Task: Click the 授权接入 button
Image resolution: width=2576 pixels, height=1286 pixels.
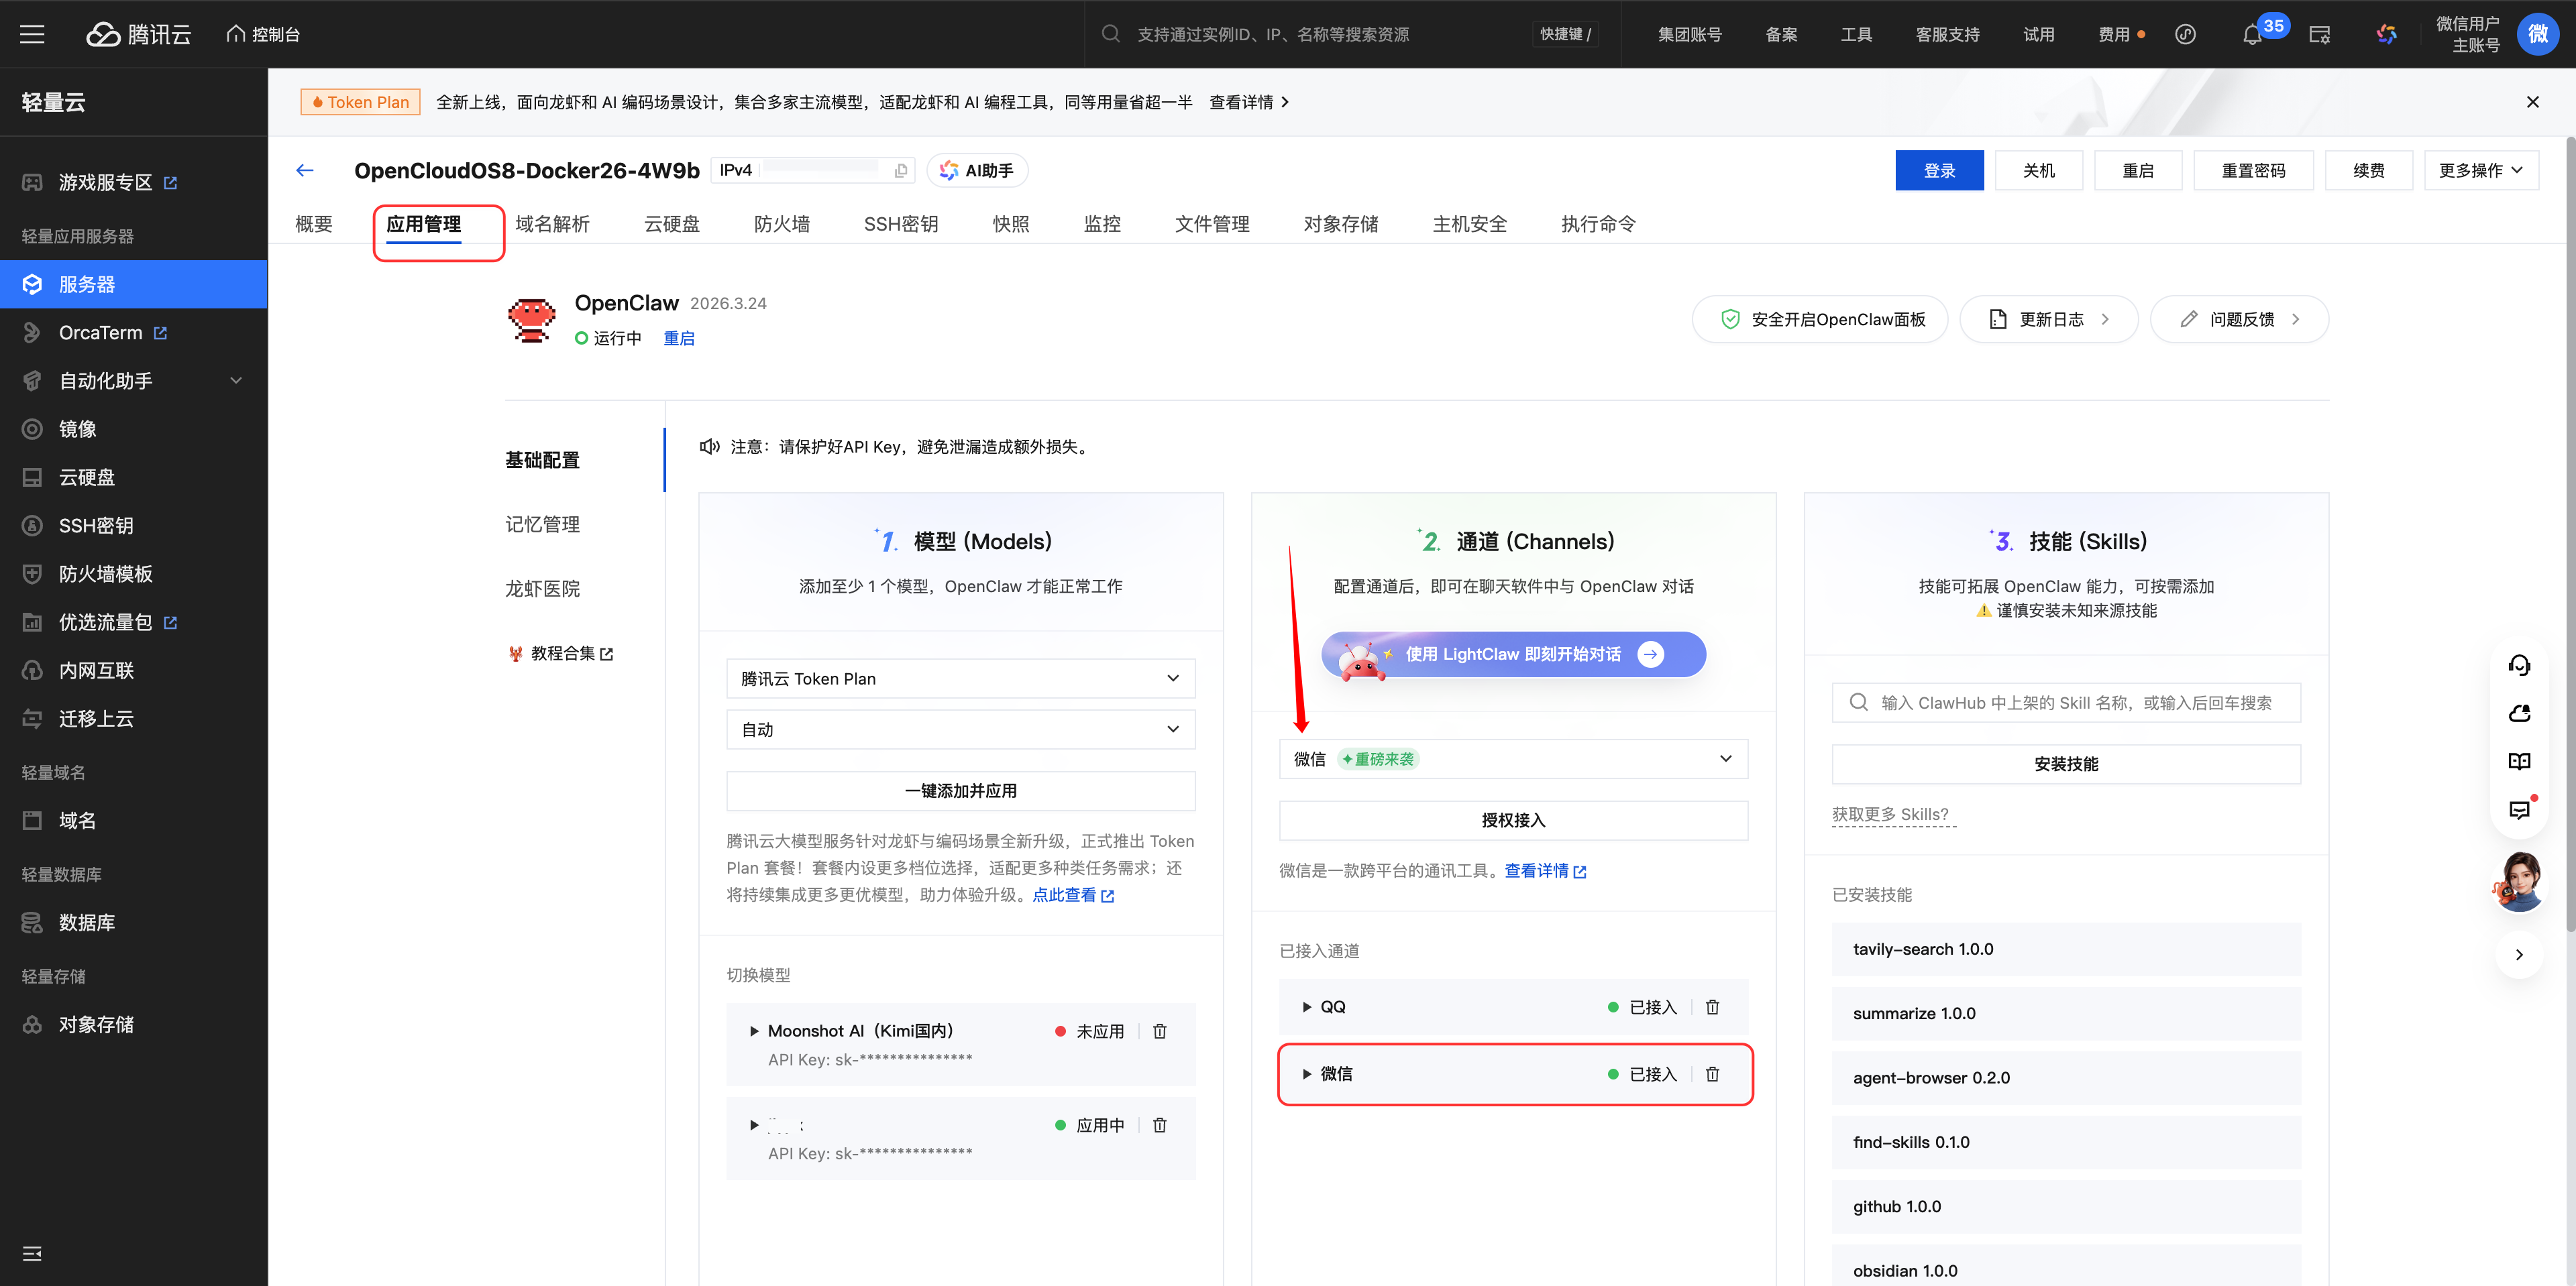Action: [x=1512, y=819]
